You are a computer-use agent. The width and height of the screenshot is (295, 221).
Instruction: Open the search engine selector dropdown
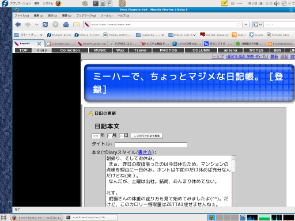pyautogui.click(x=258, y=25)
